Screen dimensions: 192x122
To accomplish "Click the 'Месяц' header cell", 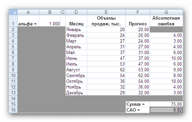I will pyautogui.click(x=76, y=21).
